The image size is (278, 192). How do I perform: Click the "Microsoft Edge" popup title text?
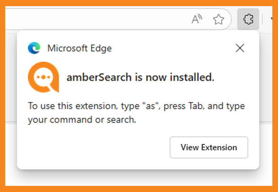click(x=80, y=48)
